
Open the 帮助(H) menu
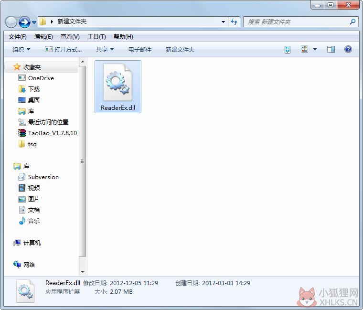123,37
